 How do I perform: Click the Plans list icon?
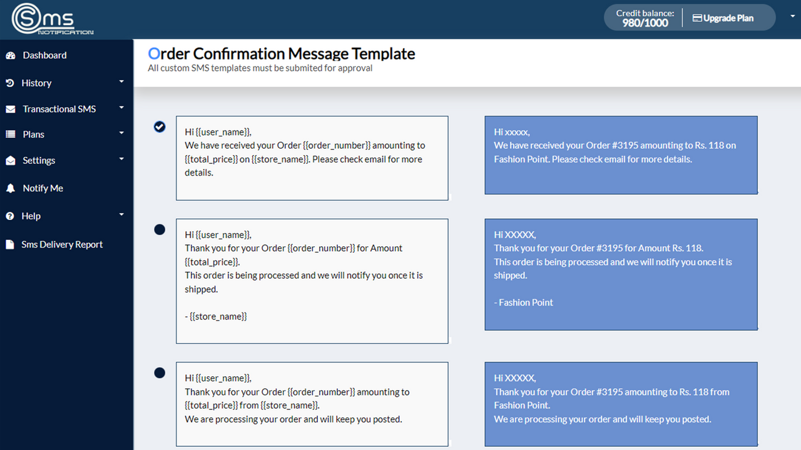point(10,134)
